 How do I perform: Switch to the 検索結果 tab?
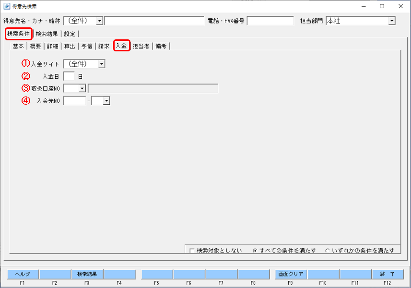coord(47,34)
